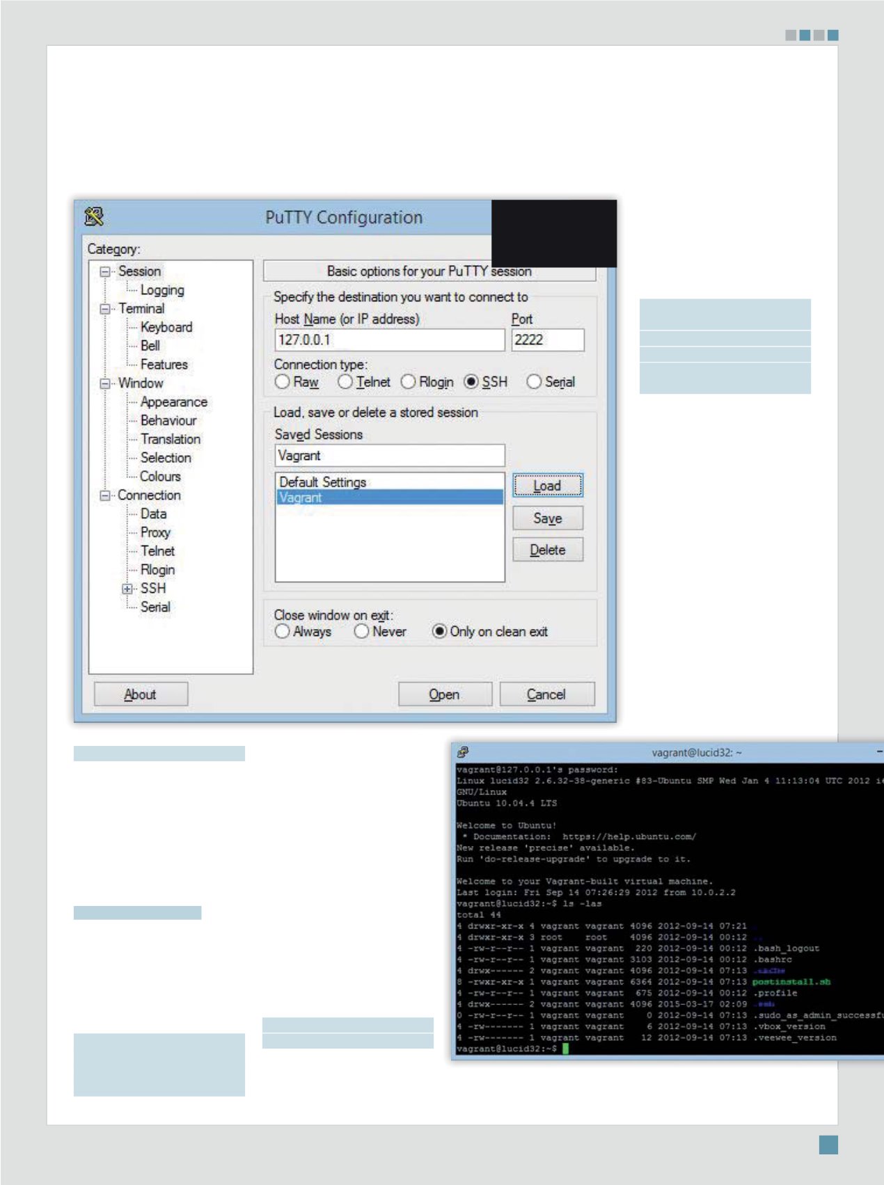Delete the selected saved session
This screenshot has width=884, height=1185.
coord(548,550)
